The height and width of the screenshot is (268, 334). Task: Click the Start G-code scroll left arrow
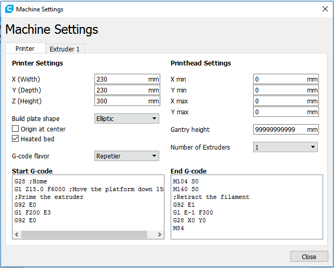17,235
